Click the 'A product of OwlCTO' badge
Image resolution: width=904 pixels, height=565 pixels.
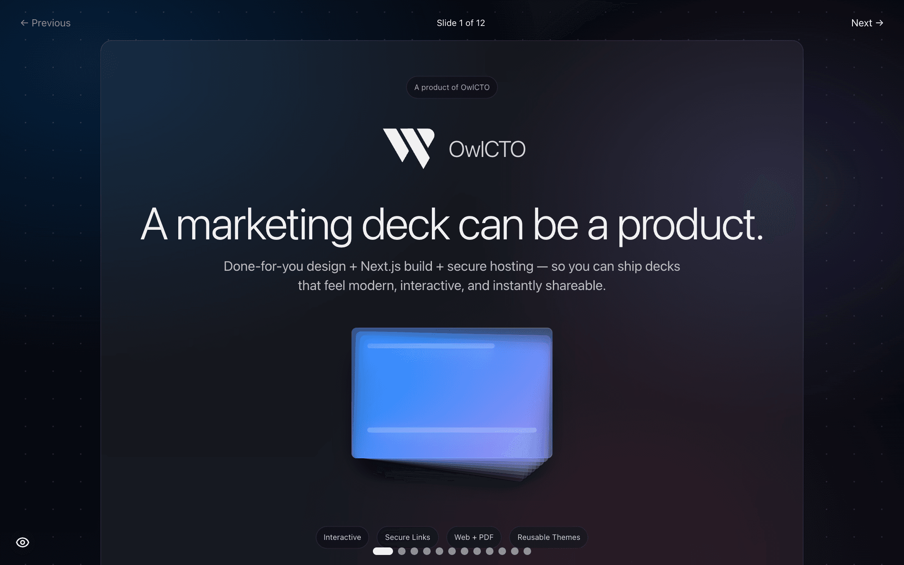coord(452,87)
